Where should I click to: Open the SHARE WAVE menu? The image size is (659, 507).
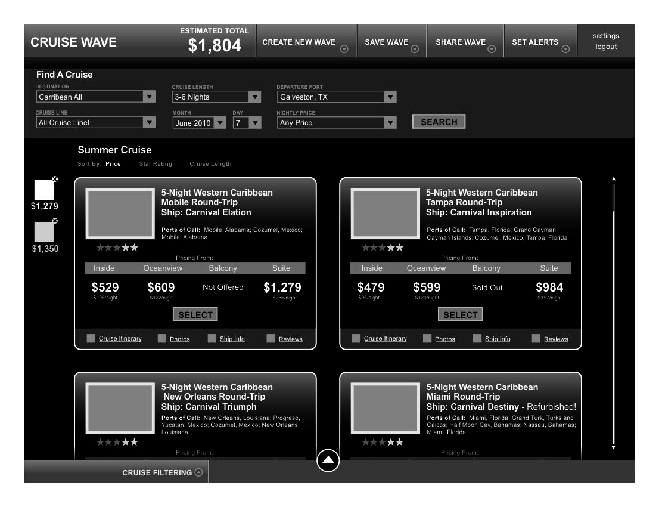coord(465,41)
